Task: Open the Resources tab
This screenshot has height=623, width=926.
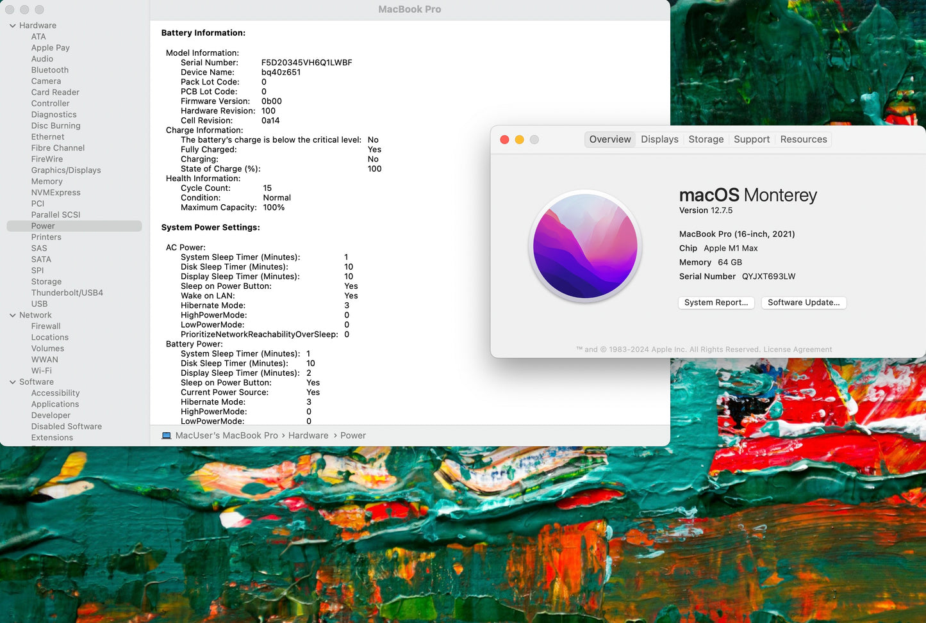Action: click(x=803, y=140)
